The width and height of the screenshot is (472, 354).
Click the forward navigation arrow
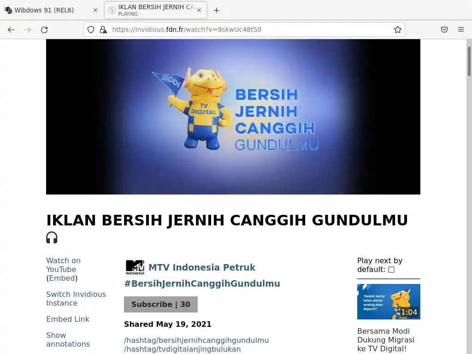[x=28, y=29]
